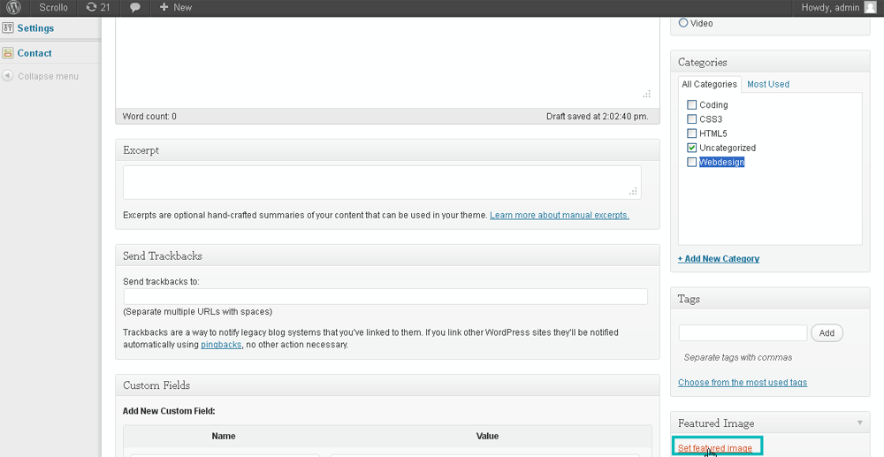Expand the + Add New Category link
The height and width of the screenshot is (457, 884).
coord(718,259)
